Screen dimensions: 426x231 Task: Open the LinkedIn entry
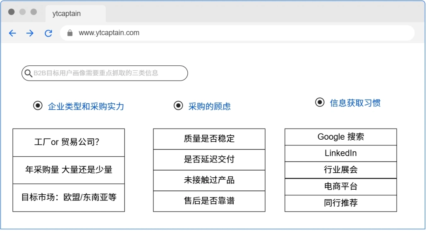pos(340,153)
